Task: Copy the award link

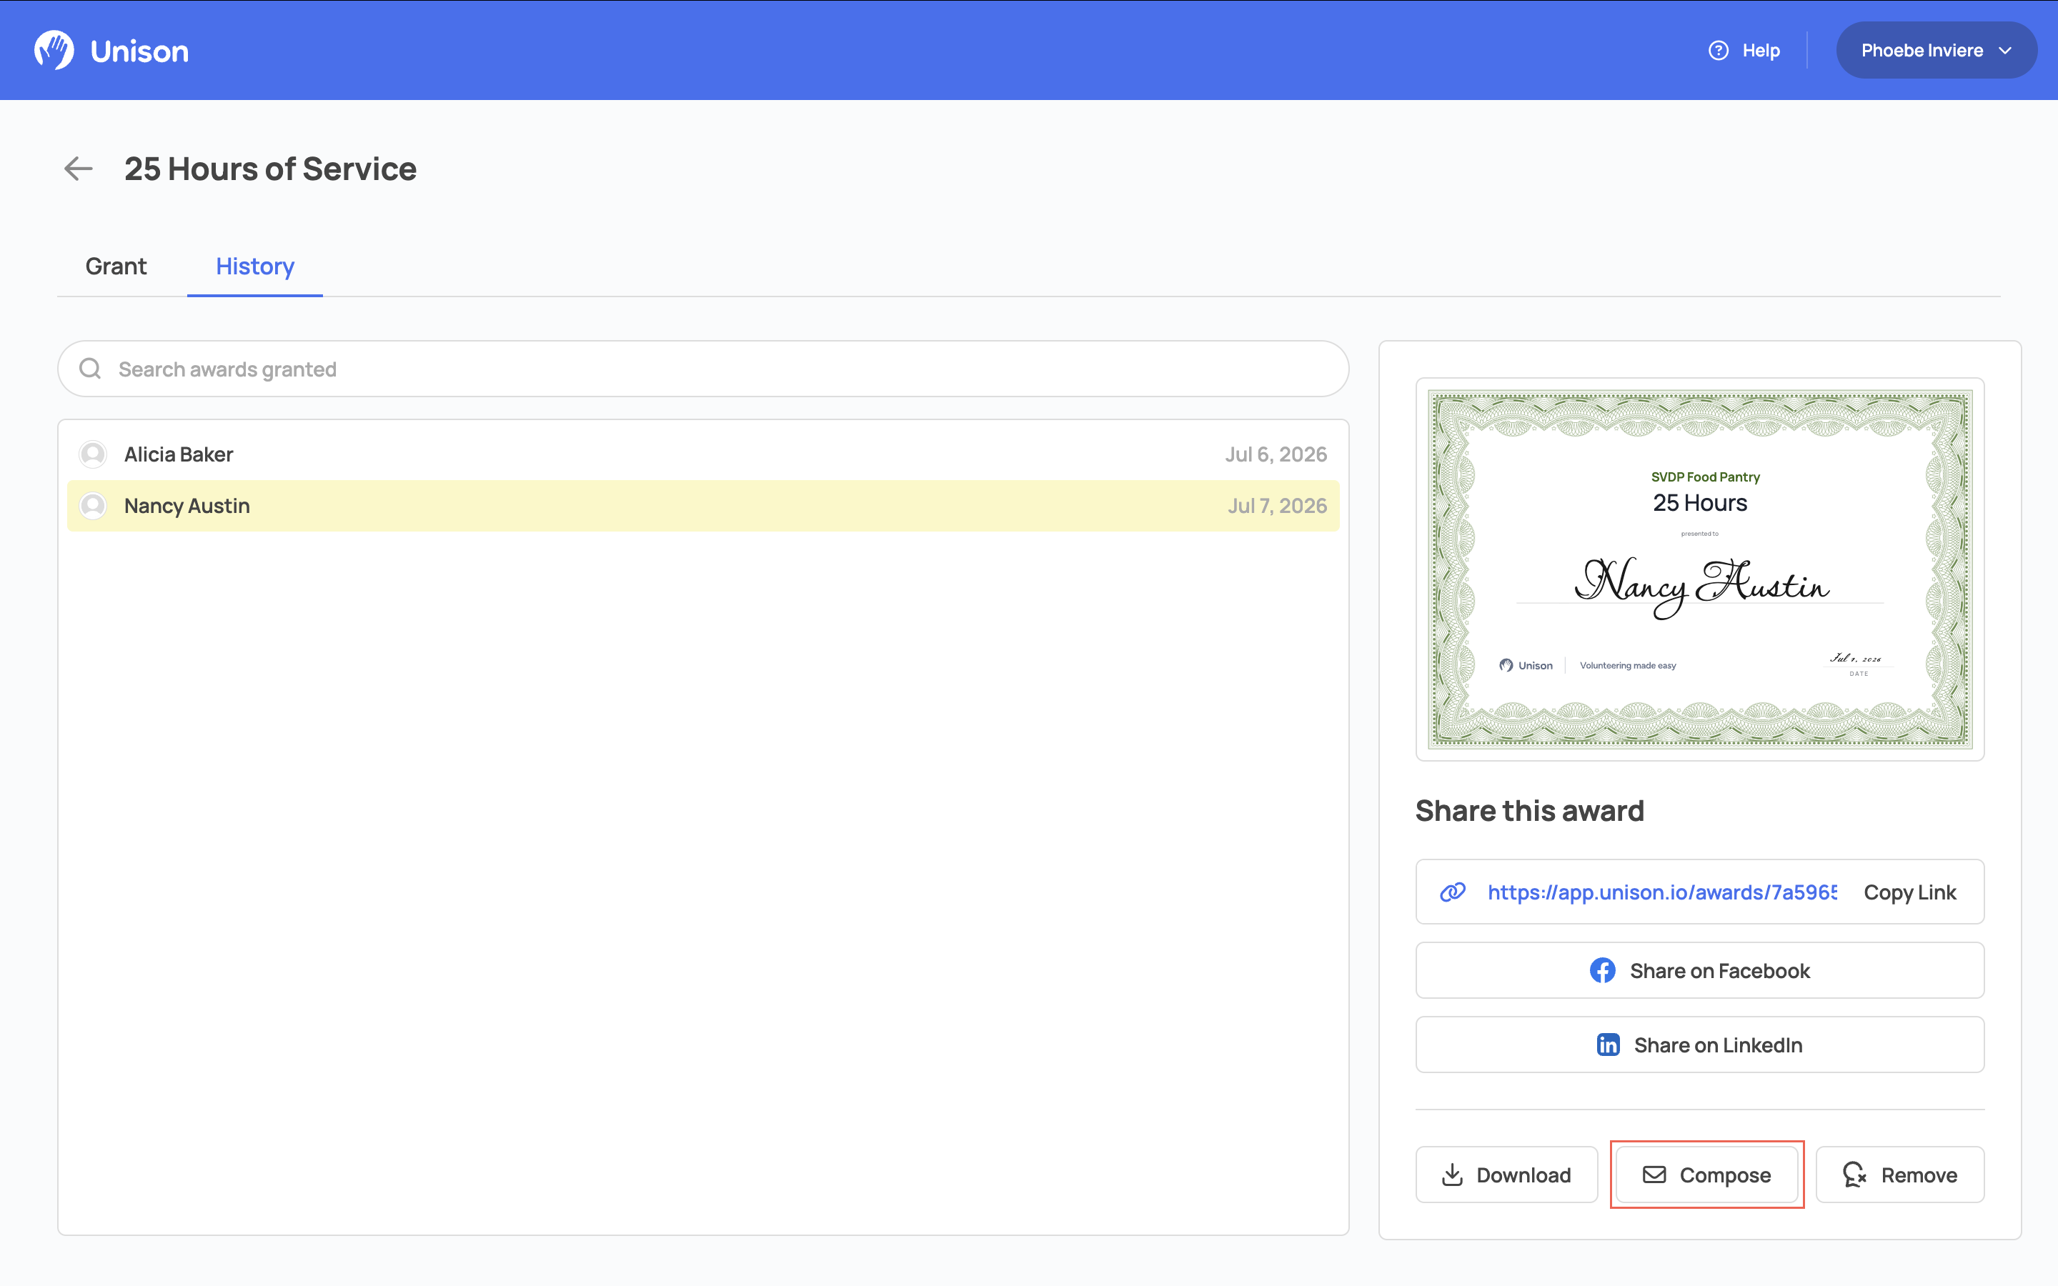Action: (x=1909, y=892)
